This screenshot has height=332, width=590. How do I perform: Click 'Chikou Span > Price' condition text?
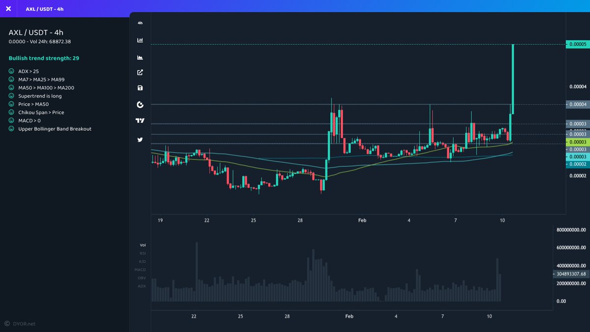click(x=41, y=113)
